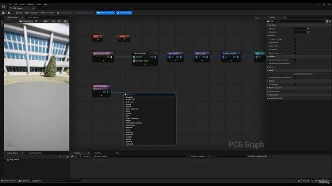Click the Pause Regen toolbar button

pos(32,13)
